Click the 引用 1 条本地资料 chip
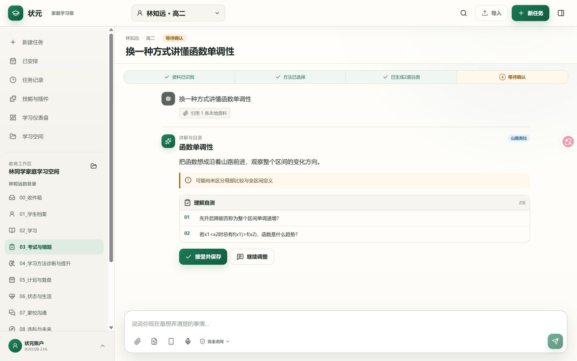Viewport: 577px width, 361px height. (x=205, y=113)
